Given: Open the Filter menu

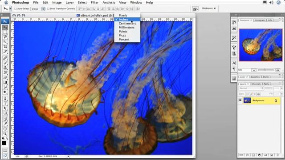Looking at the screenshot, I should point(94,2).
